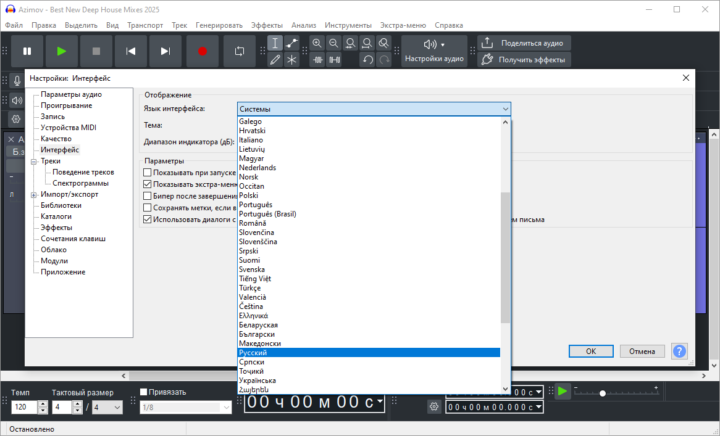Click the red Record button
This screenshot has width=720, height=436.
click(x=203, y=51)
